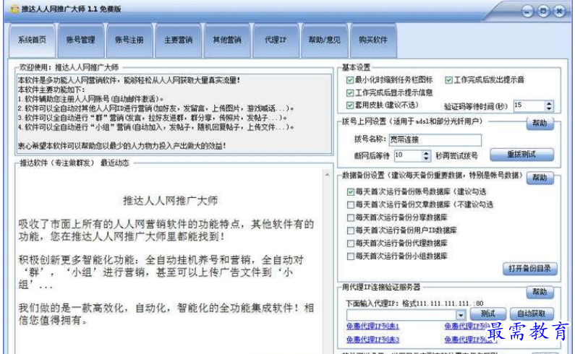Click text 下面输入代理IP: 格式111.111.111.111.:80

[x=414, y=303]
